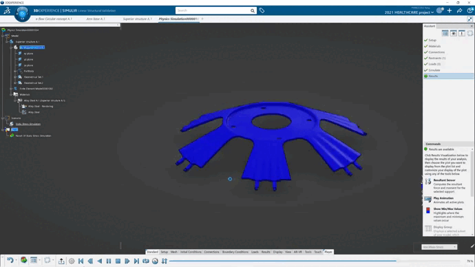Viewport: 475px width, 267px height.
Task: Click in the top Search field
Action: 213,10
